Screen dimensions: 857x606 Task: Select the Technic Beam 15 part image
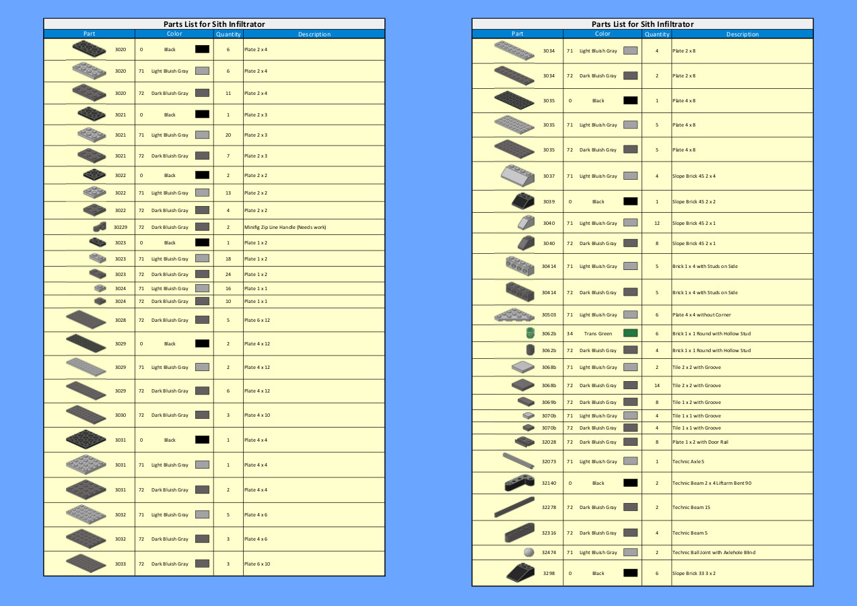514,507
